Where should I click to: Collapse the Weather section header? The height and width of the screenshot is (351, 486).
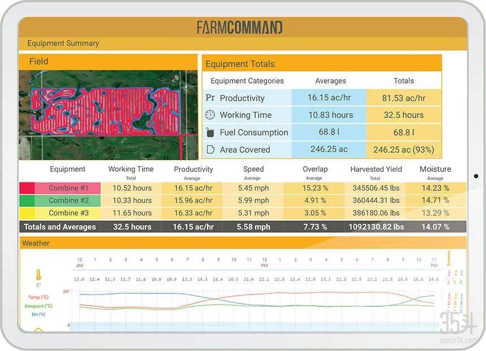pos(36,243)
